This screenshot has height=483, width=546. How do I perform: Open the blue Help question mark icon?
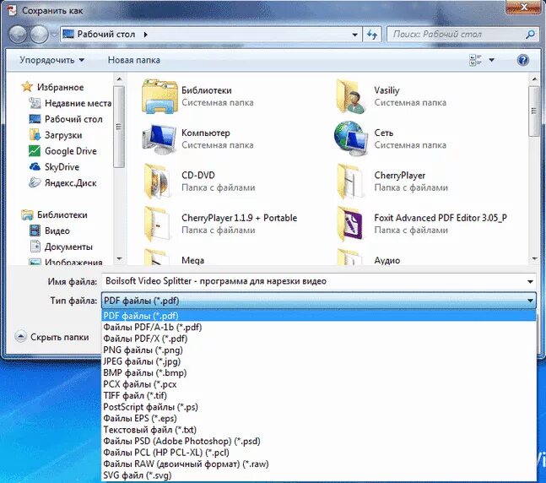pos(523,60)
